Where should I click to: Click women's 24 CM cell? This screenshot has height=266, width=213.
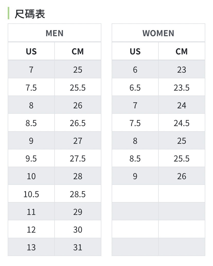click(182, 106)
